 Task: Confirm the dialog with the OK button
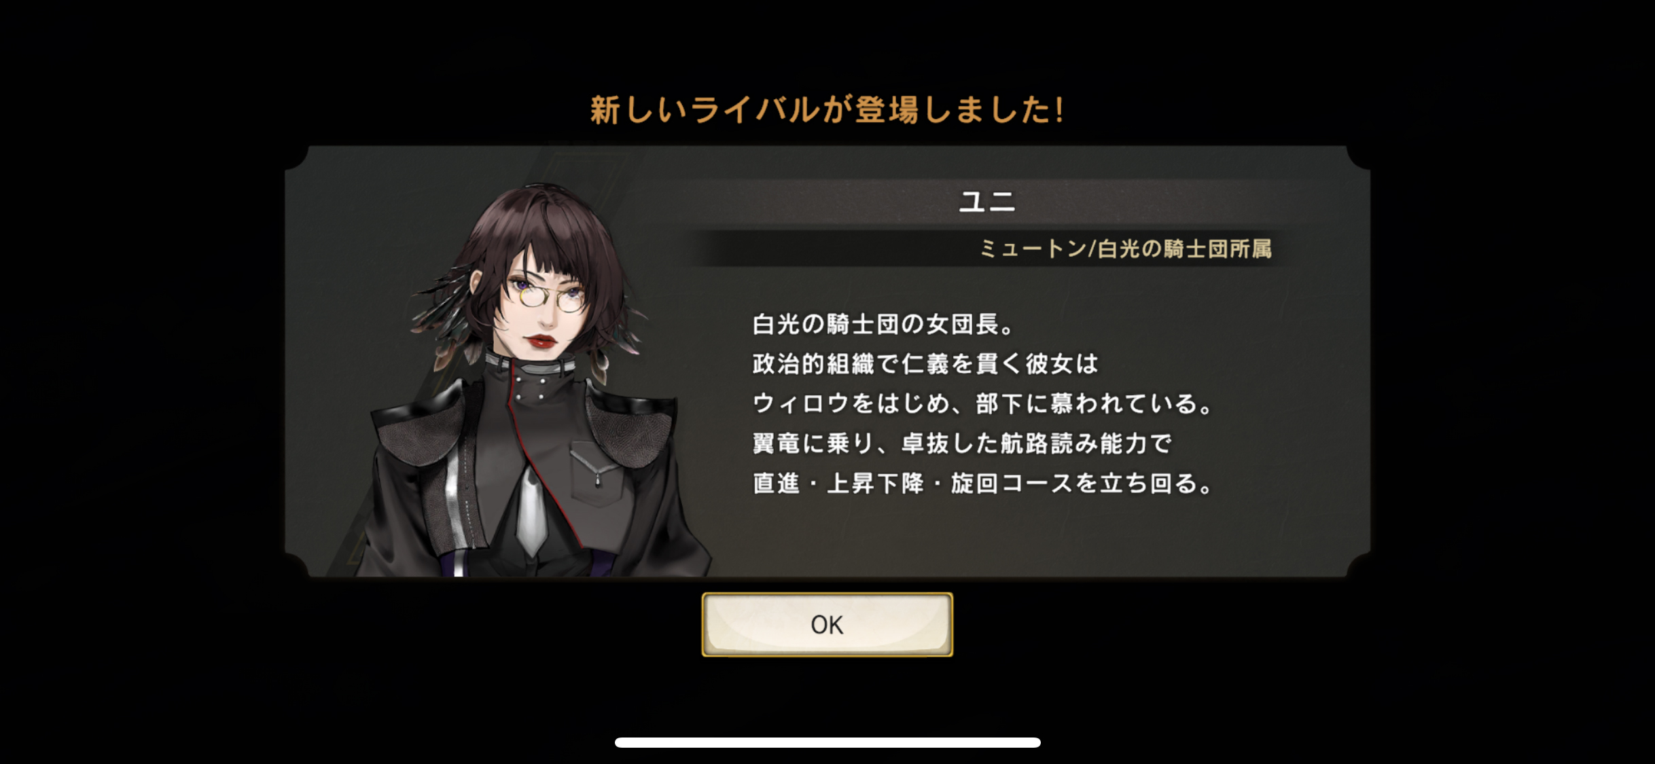tap(827, 624)
